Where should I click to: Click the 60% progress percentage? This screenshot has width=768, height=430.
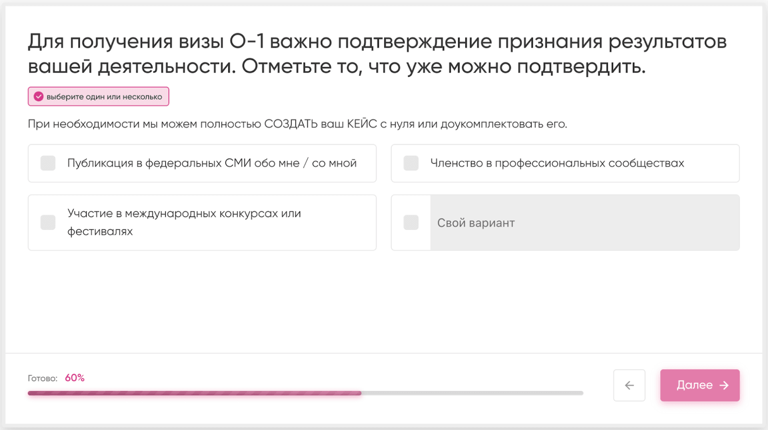pyautogui.click(x=75, y=378)
